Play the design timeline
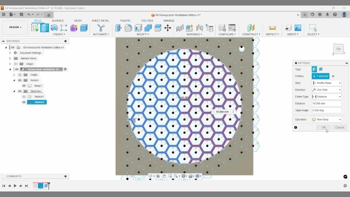Viewport: 350px width, 197px height. click(15, 186)
